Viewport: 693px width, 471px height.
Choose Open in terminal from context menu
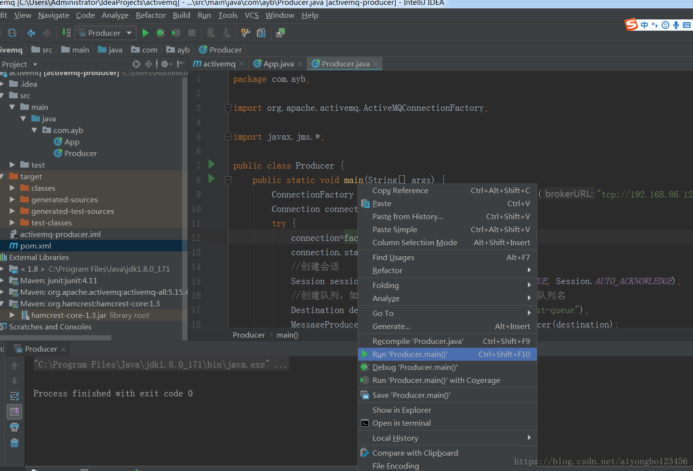[447, 423]
